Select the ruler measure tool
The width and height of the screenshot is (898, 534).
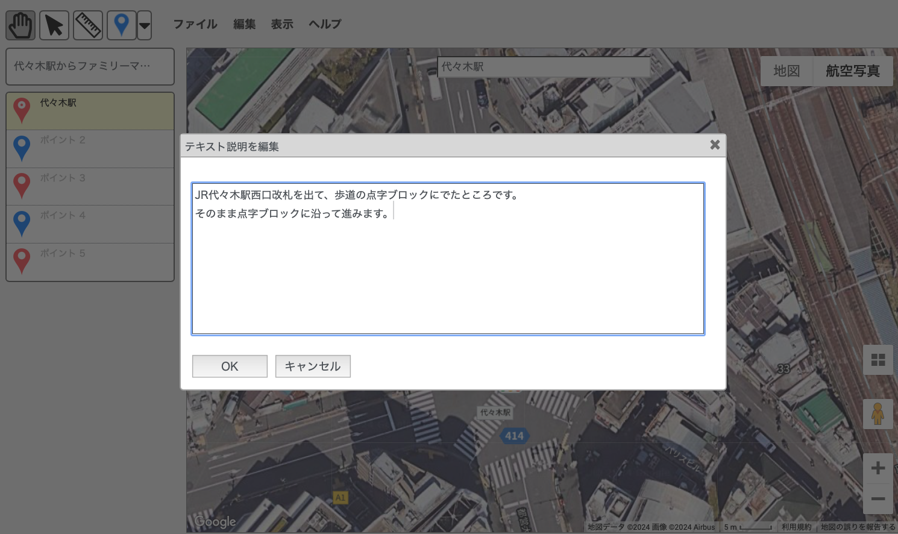pyautogui.click(x=88, y=25)
